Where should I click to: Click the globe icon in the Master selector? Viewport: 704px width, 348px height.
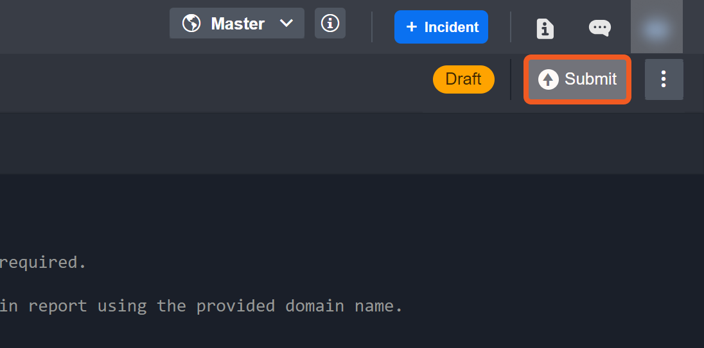coord(191,23)
